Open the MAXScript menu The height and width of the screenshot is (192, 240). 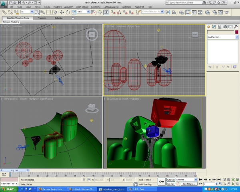coord(139,7)
